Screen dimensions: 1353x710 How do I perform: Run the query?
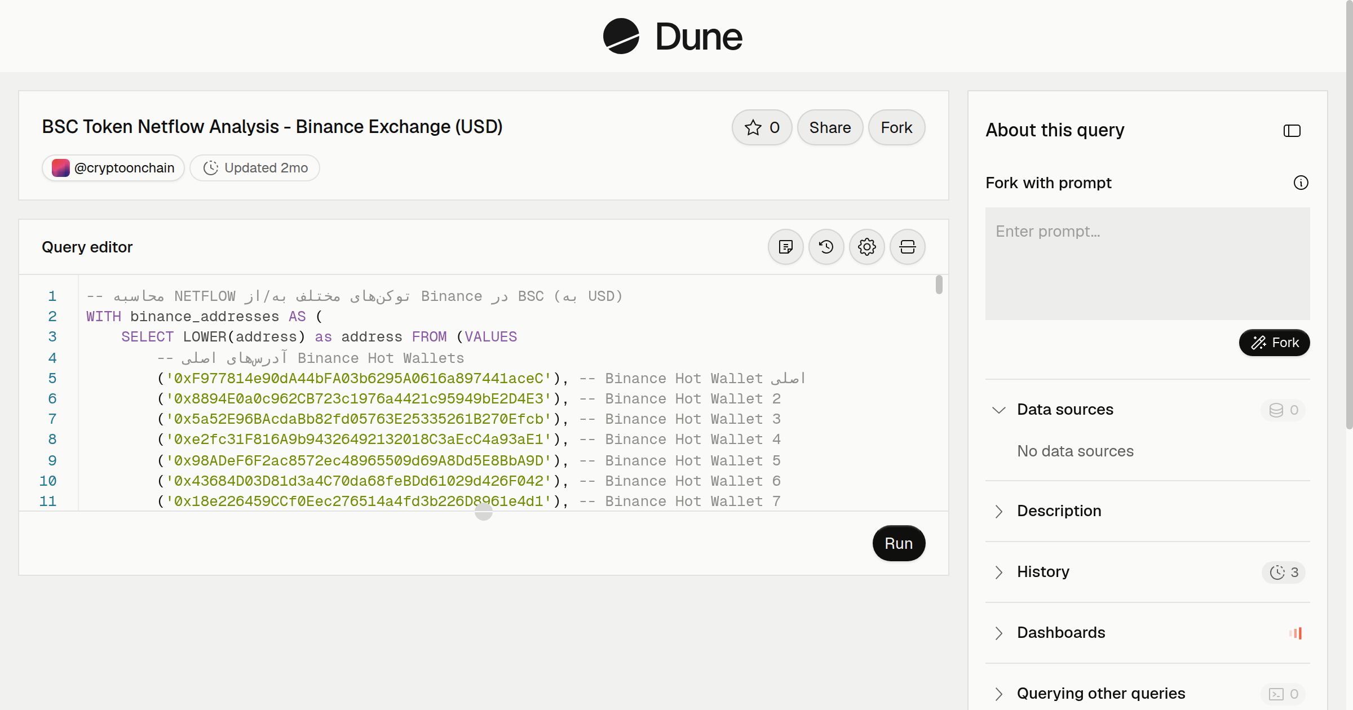(899, 543)
